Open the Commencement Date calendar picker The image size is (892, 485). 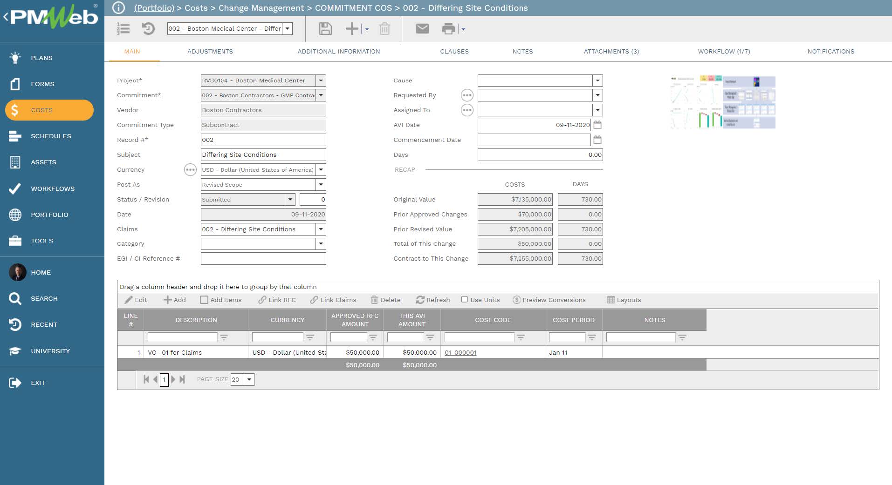click(597, 140)
